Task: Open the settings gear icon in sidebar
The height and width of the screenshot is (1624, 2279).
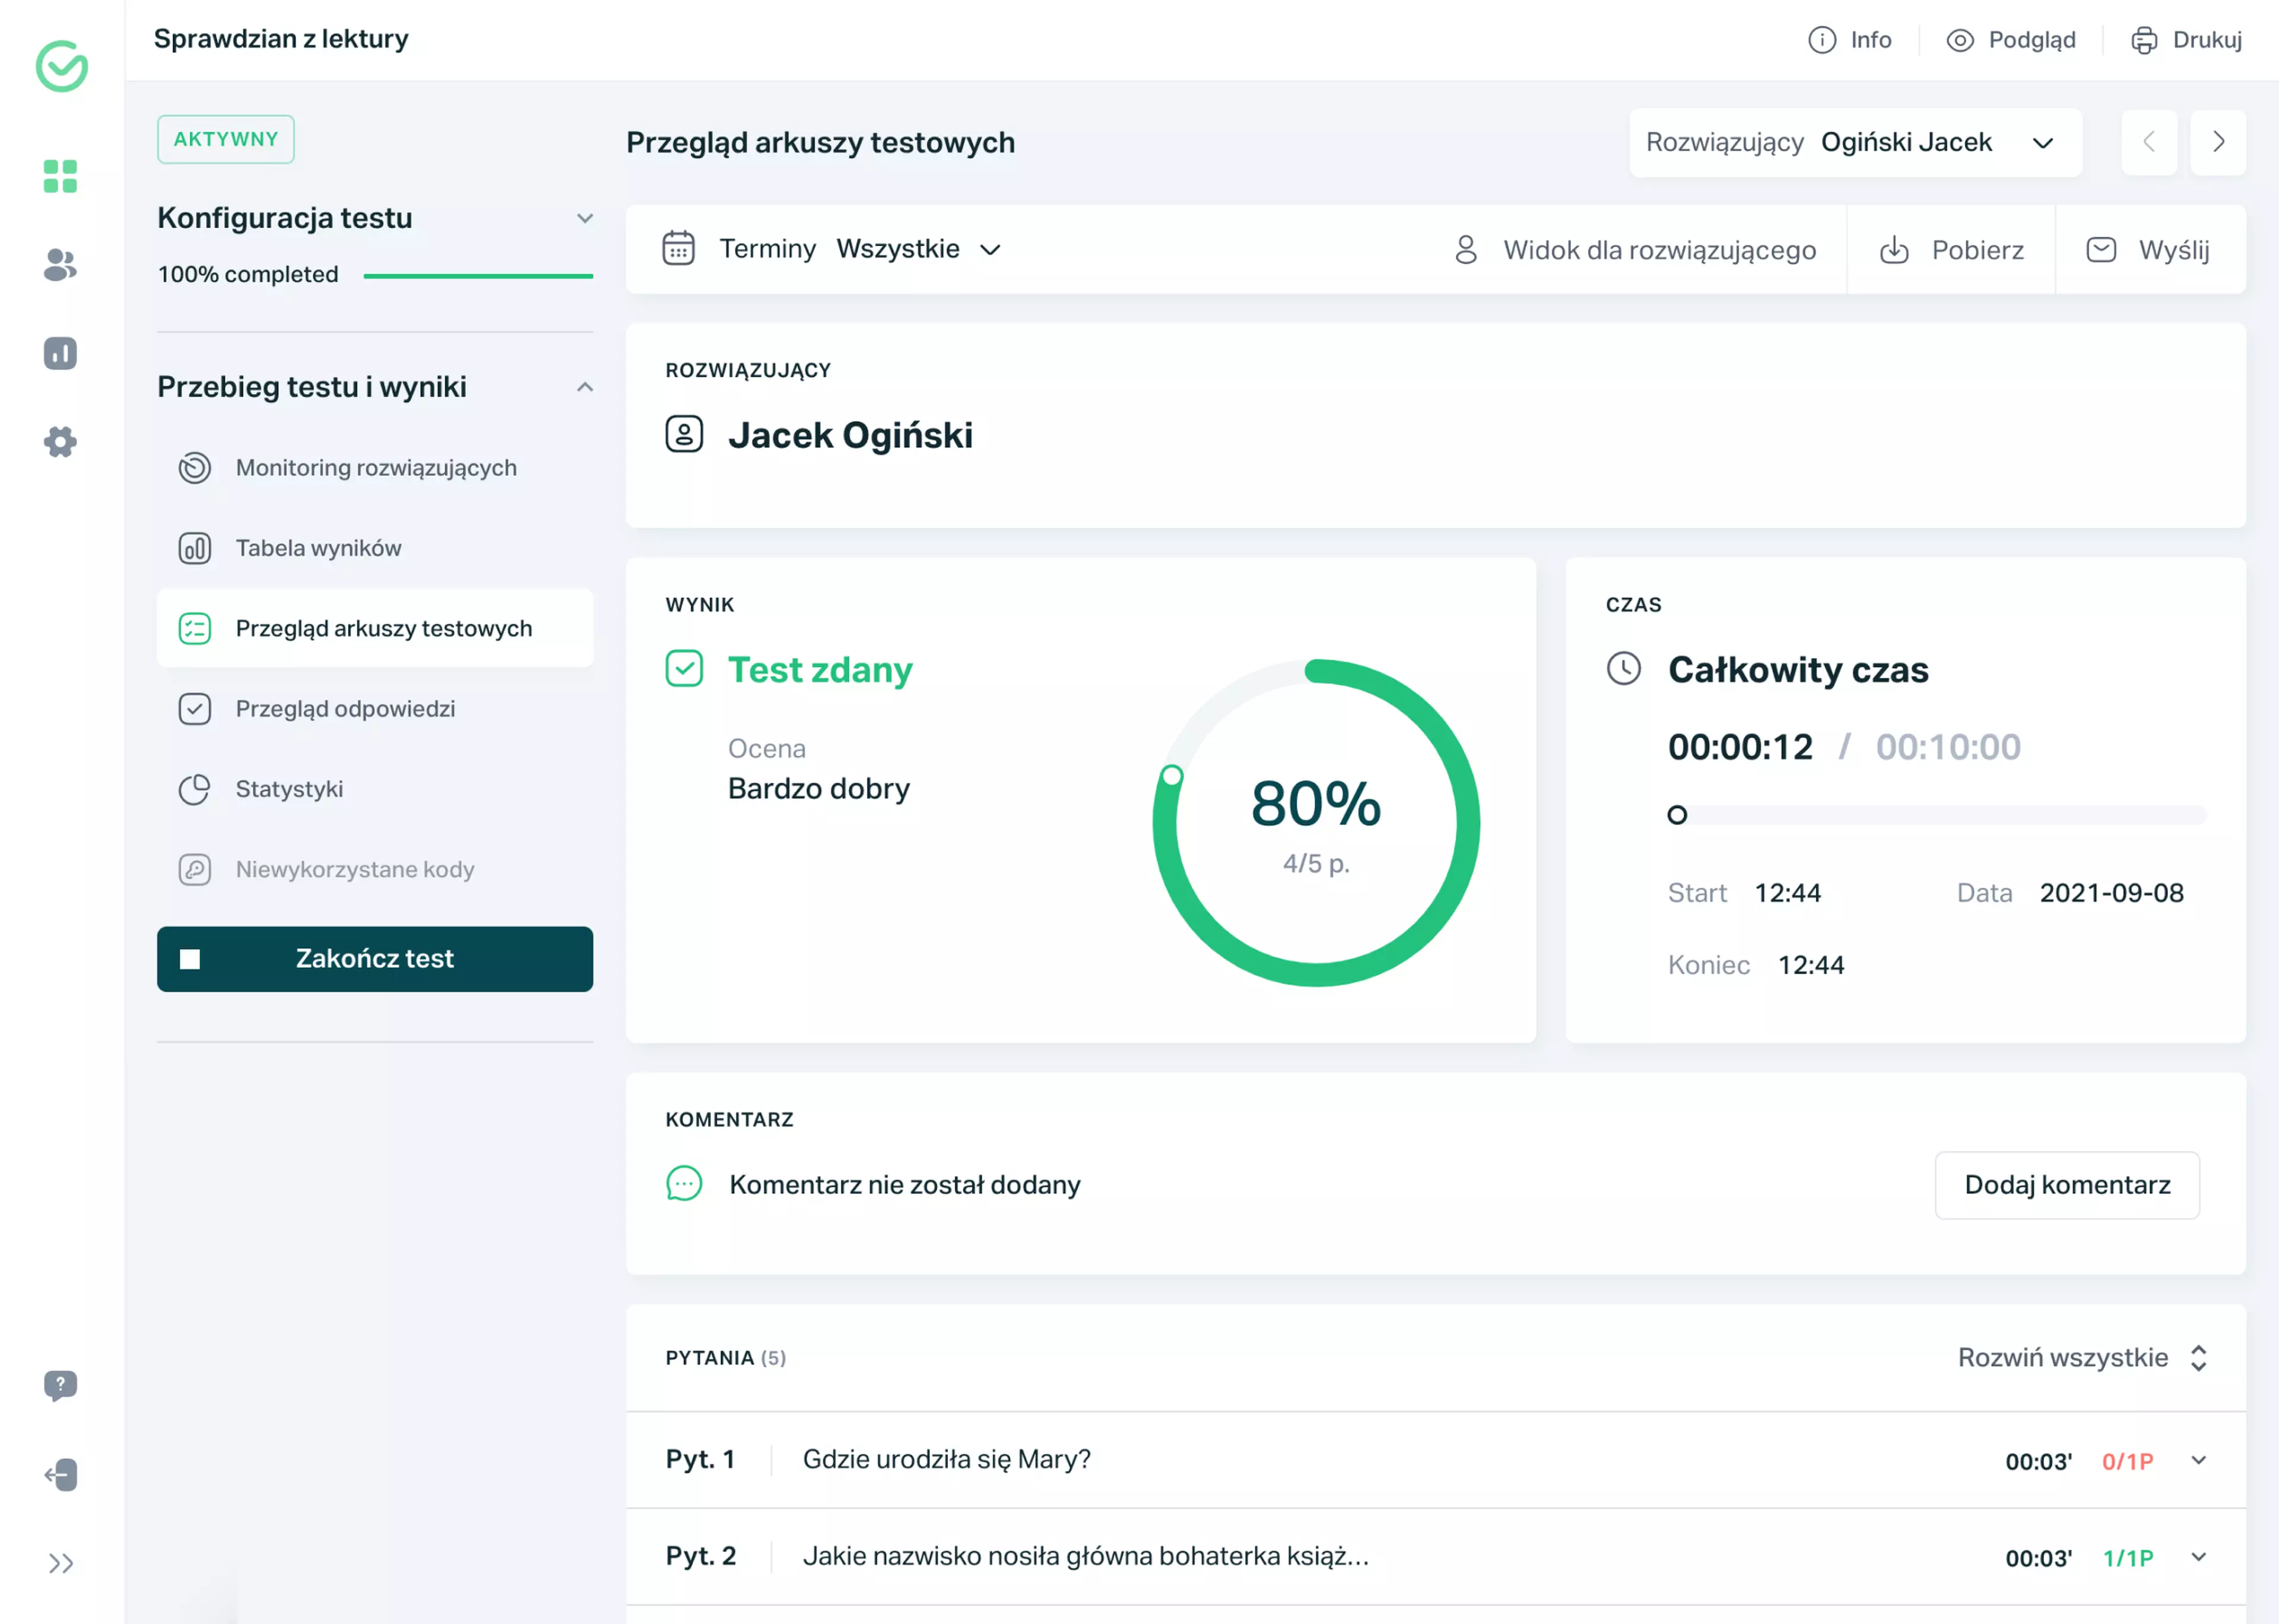Action: pyautogui.click(x=60, y=441)
